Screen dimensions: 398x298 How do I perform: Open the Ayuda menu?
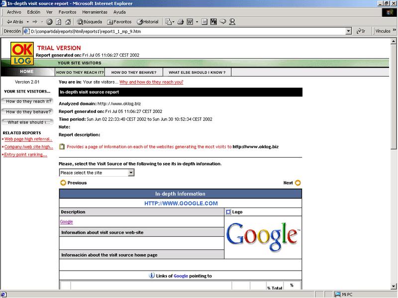pos(119,12)
